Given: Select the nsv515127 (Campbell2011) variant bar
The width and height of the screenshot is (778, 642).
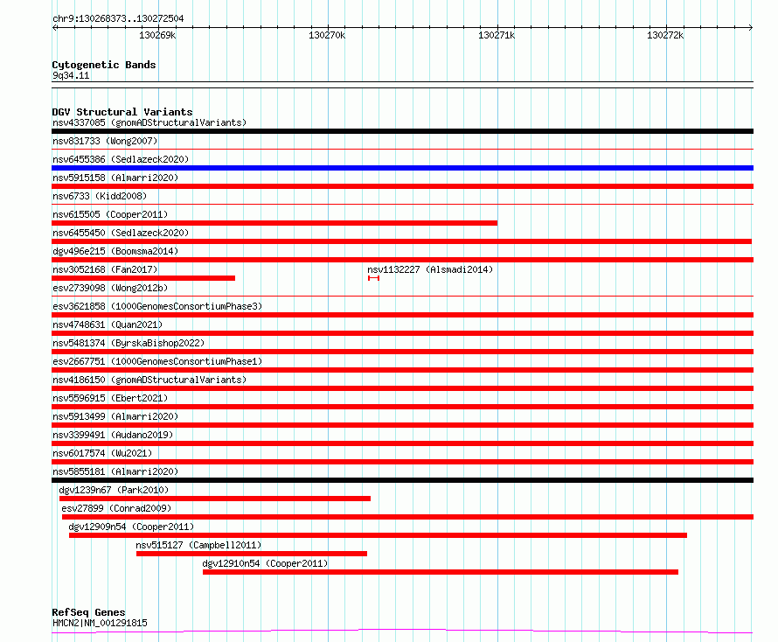Looking at the screenshot, I should 252,554.
